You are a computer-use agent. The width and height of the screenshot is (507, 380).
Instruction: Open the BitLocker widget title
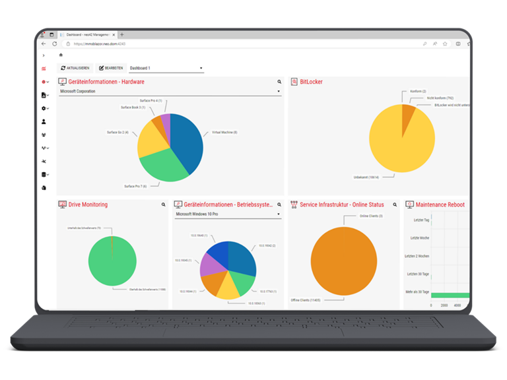click(x=311, y=82)
